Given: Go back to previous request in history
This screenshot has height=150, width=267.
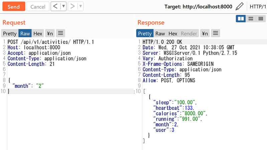Looking at the screenshot, I should click(55, 6).
